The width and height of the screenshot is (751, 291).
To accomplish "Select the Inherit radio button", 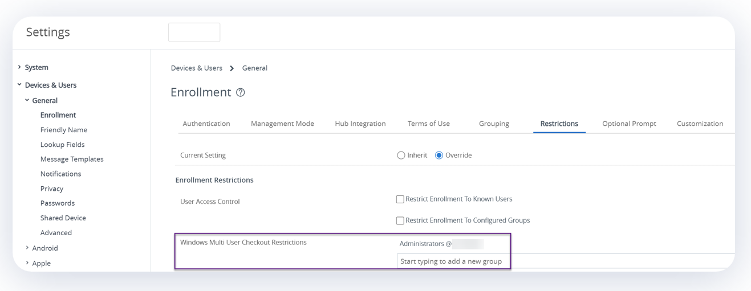I will point(401,155).
